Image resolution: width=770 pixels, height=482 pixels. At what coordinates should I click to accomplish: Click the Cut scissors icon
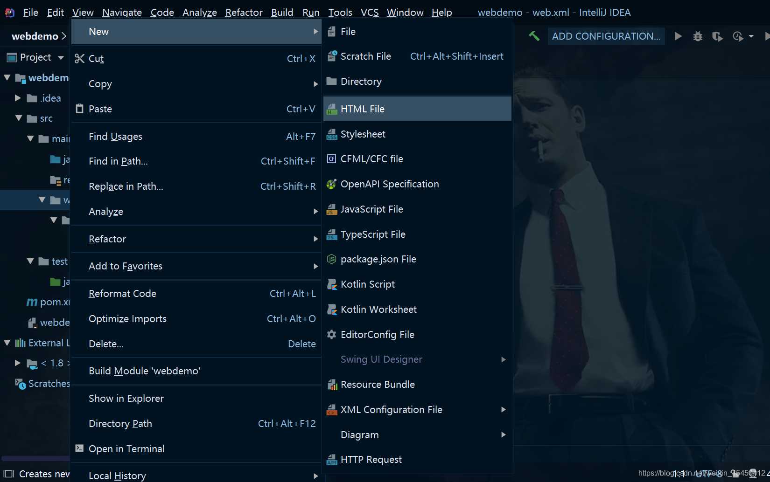point(80,58)
